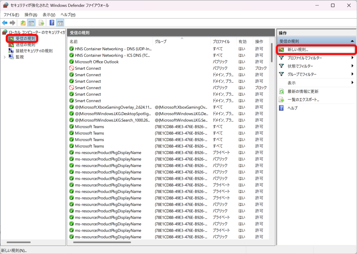The width and height of the screenshot is (357, 254).
Task: Click 一覧のエクスポート... action
Action: tap(303, 100)
